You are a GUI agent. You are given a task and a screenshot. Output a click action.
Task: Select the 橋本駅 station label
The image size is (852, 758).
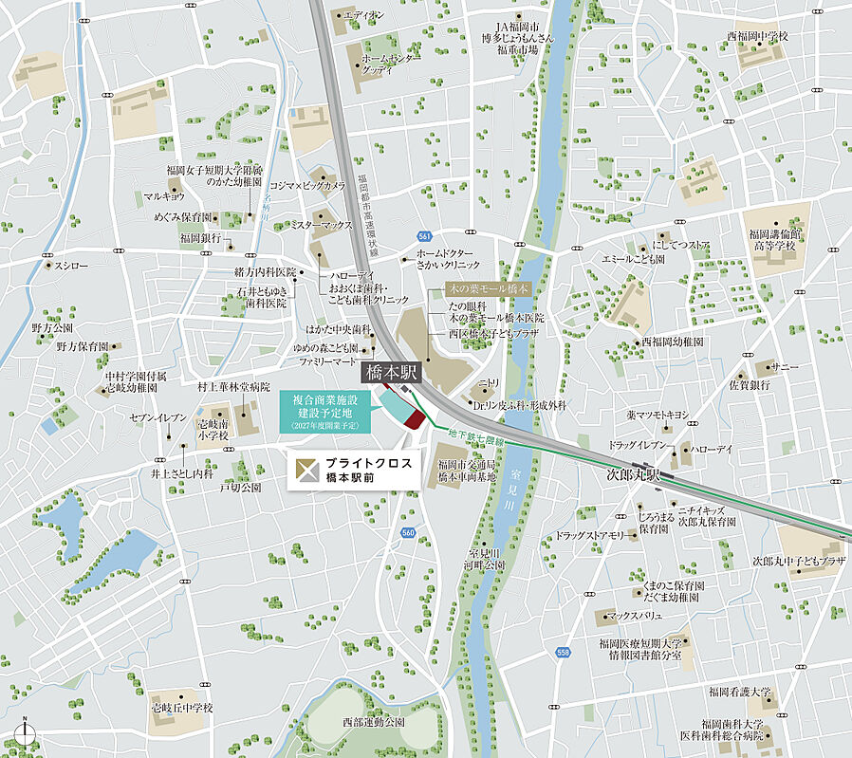tap(391, 373)
